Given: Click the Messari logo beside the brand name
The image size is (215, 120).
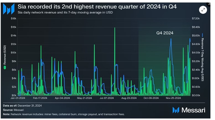Looking at the screenshot, I should pos(176,110).
